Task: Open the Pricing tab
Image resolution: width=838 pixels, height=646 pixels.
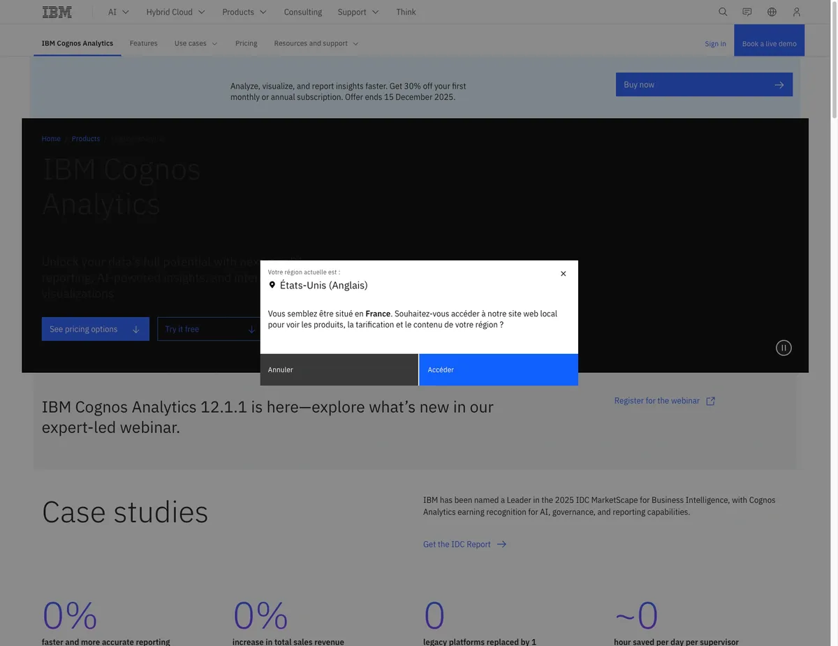Action: pyautogui.click(x=247, y=43)
